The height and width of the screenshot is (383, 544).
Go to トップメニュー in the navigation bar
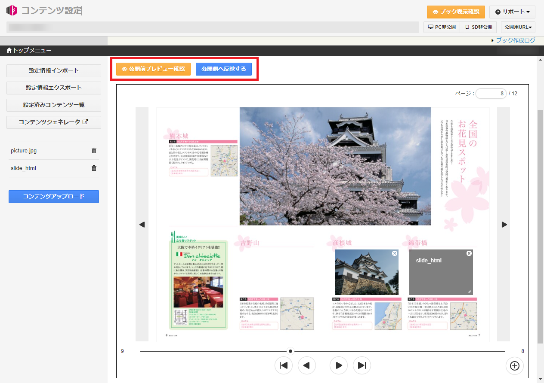(x=29, y=51)
